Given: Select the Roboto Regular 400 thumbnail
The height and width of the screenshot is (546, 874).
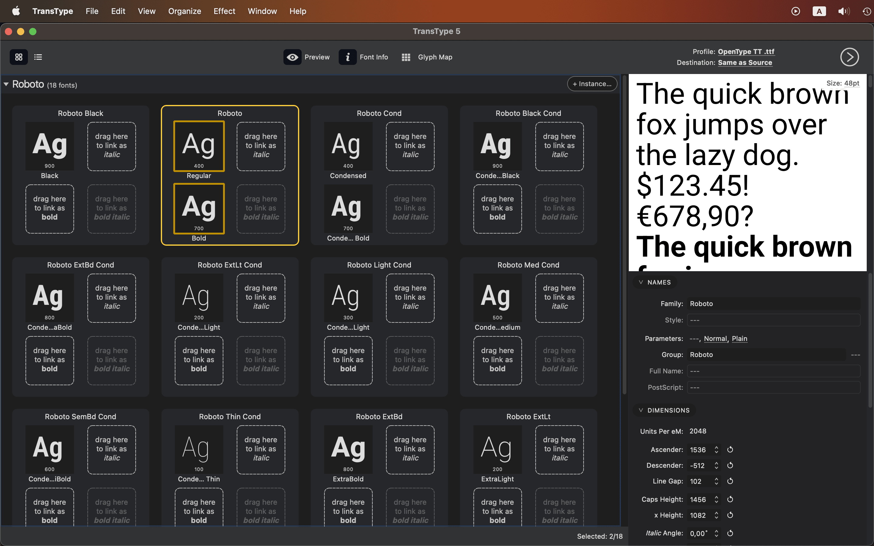Looking at the screenshot, I should (x=199, y=146).
